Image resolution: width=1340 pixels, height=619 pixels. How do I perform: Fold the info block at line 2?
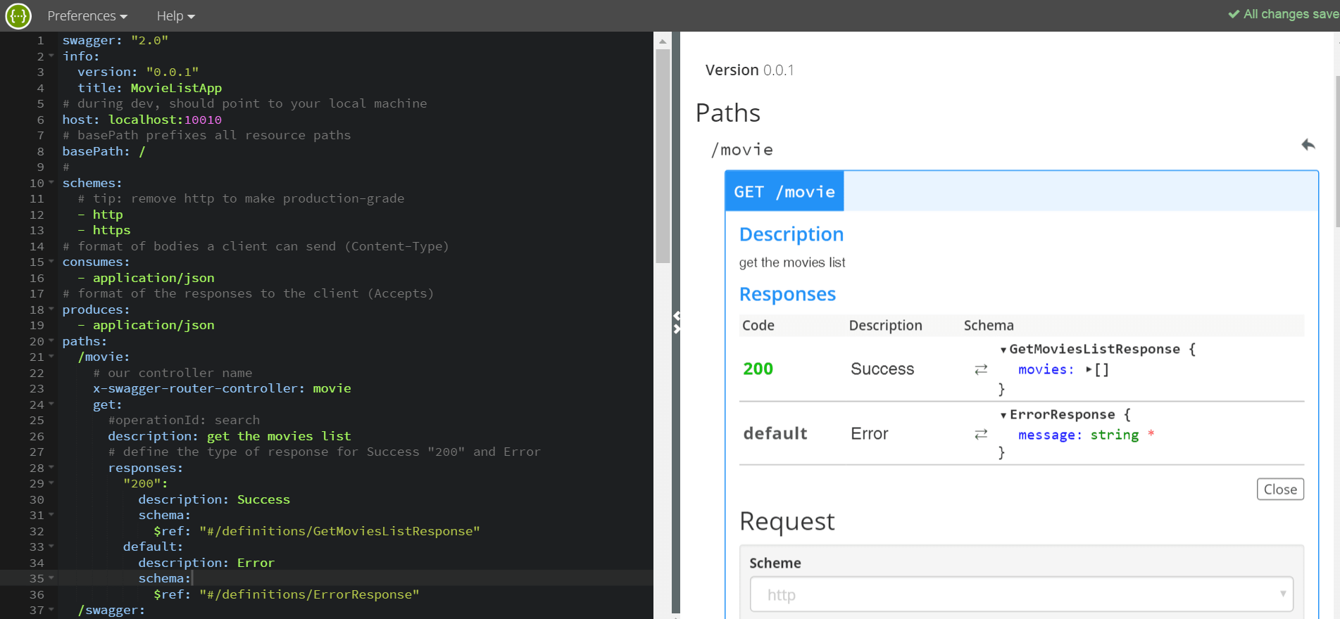pyautogui.click(x=51, y=56)
